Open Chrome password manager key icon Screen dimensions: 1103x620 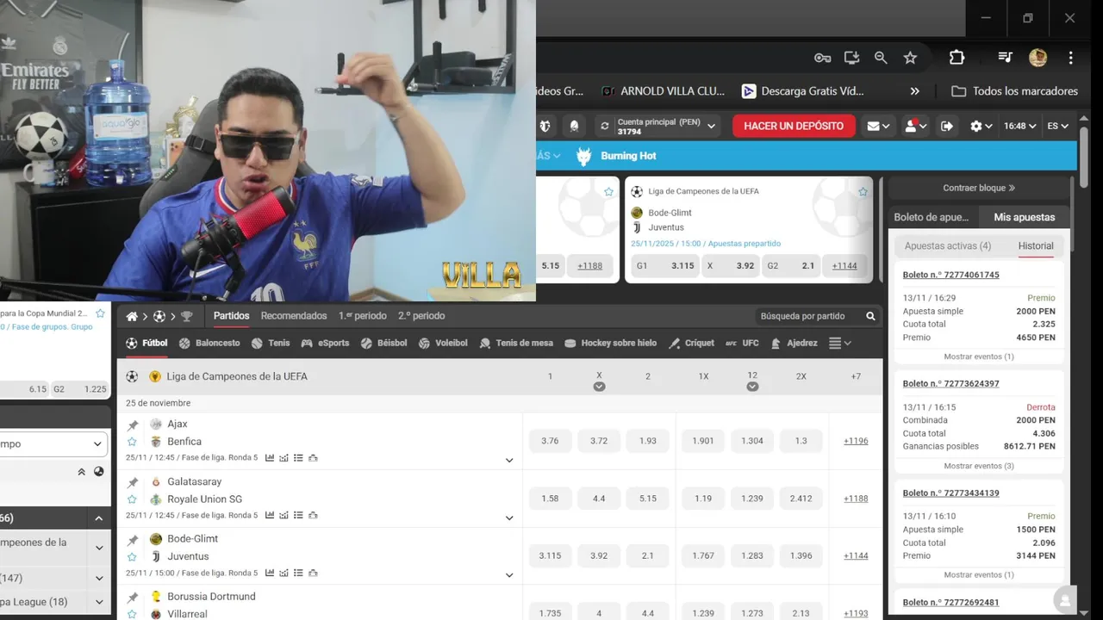[822, 58]
